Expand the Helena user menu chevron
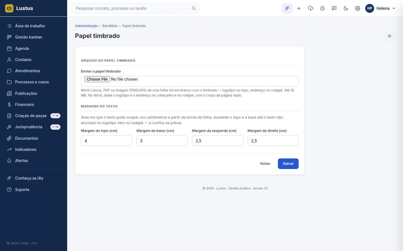The width and height of the screenshot is (403, 251). tap(394, 8)
